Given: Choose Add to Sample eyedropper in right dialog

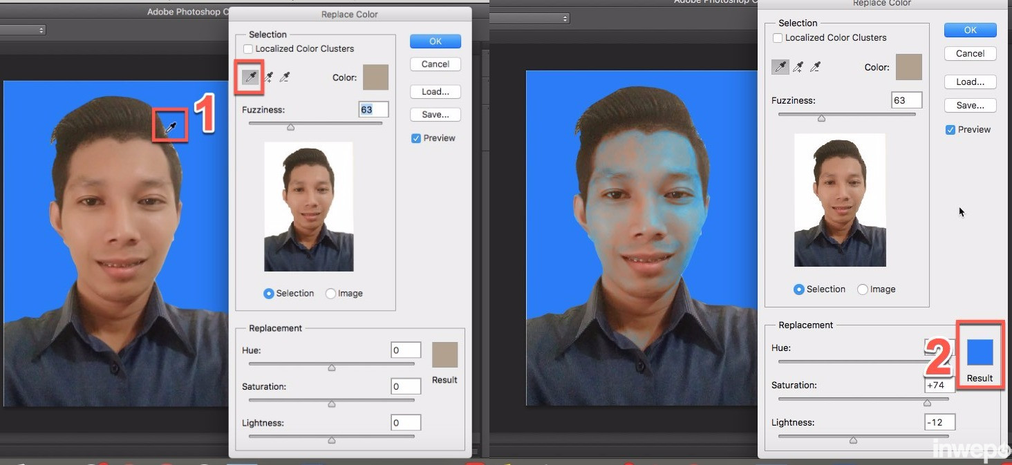Looking at the screenshot, I should pyautogui.click(x=798, y=67).
